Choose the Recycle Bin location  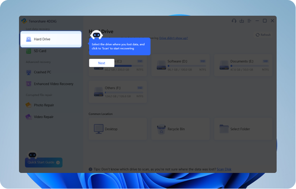(181, 129)
